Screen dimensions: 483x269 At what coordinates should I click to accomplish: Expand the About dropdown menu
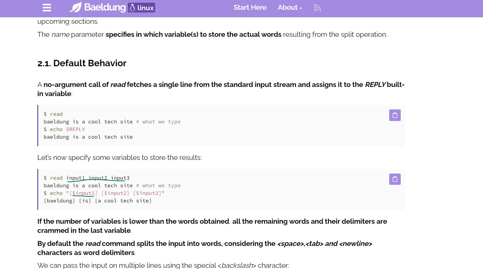click(x=290, y=8)
